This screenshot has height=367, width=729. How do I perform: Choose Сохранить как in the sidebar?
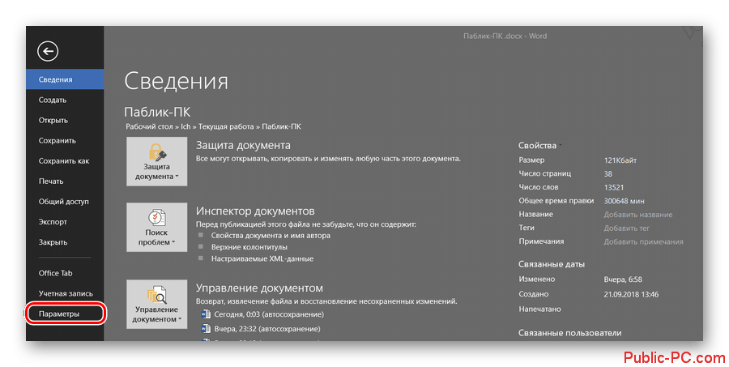(65, 161)
